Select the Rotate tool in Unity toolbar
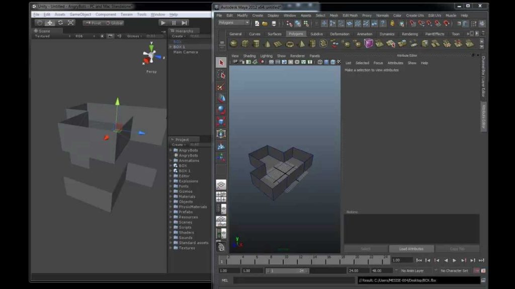This screenshot has width=515, height=289. [x=60, y=23]
